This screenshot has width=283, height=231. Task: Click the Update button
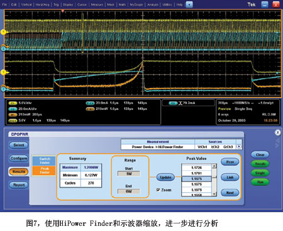pos(165,178)
